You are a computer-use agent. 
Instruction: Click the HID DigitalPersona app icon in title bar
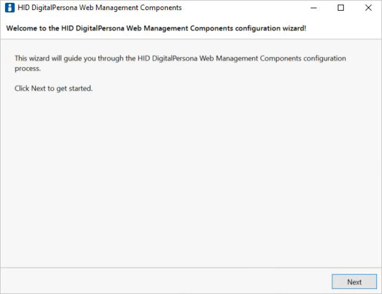click(x=10, y=8)
